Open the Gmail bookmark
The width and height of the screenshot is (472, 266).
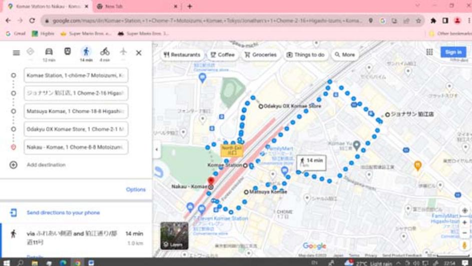(x=16, y=34)
